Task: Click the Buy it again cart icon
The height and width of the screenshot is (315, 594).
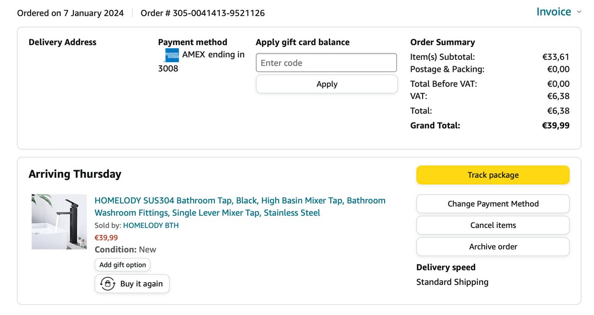Action: coord(108,284)
